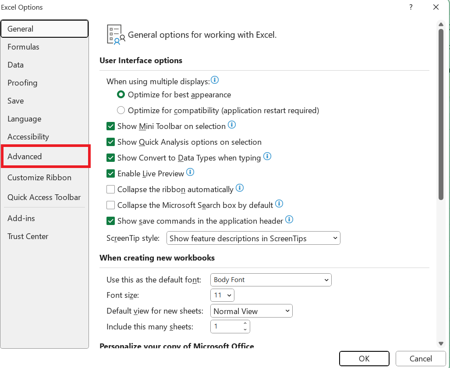
Task: Click the Cancel button
Action: coord(420,358)
